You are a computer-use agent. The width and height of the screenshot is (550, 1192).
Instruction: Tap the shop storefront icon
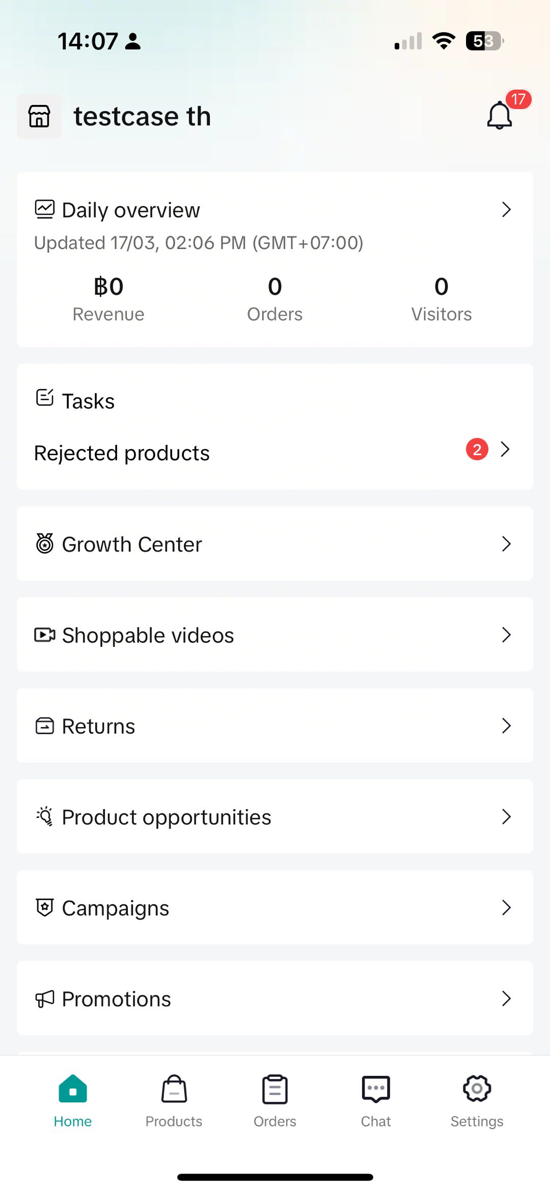click(x=39, y=116)
